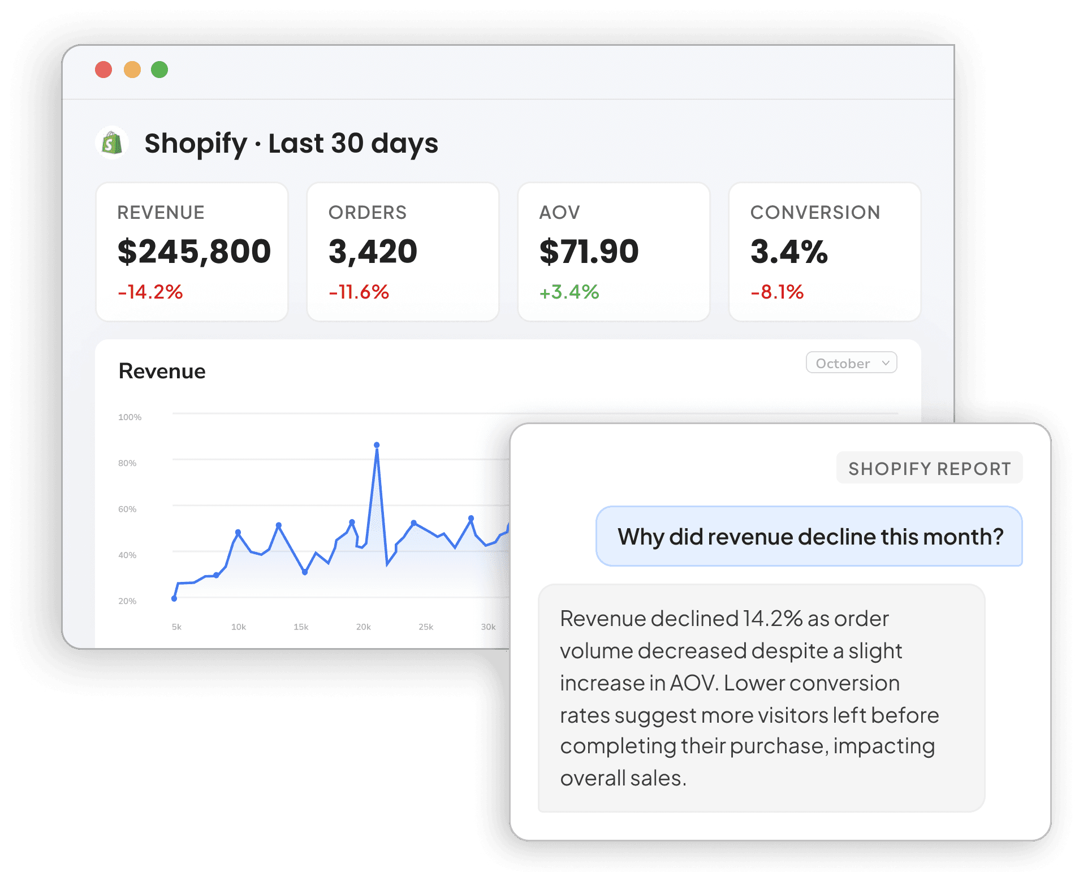Select the AOV $71.90 card
This screenshot has height=872, width=1079.
[614, 252]
